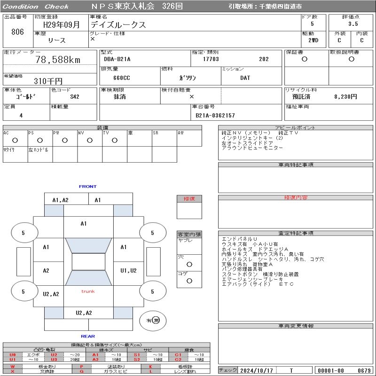Click the circle under 穴
The height and width of the screenshot is (376, 376).
(x=189, y=265)
